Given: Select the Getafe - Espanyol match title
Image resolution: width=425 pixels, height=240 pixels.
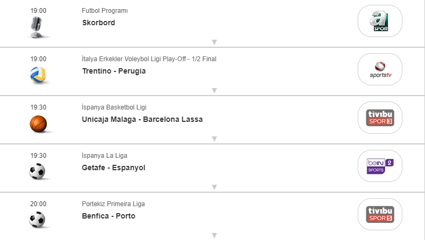Looking at the screenshot, I should (114, 168).
